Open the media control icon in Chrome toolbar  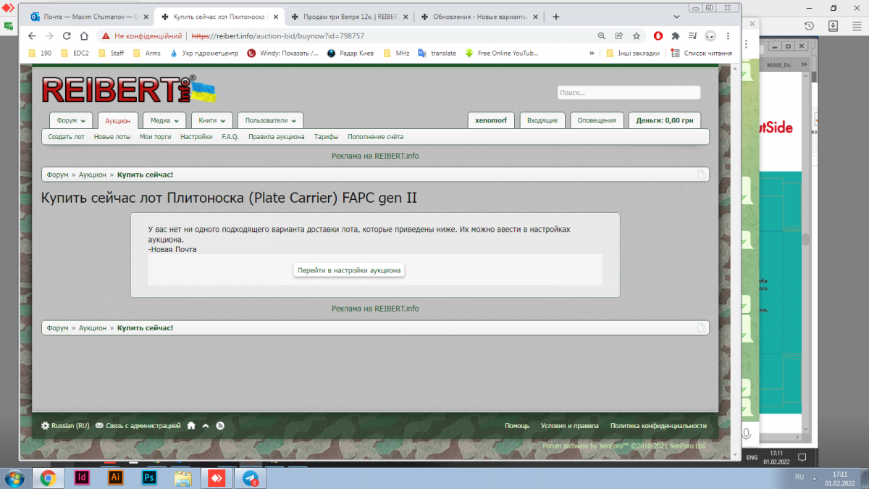point(693,35)
